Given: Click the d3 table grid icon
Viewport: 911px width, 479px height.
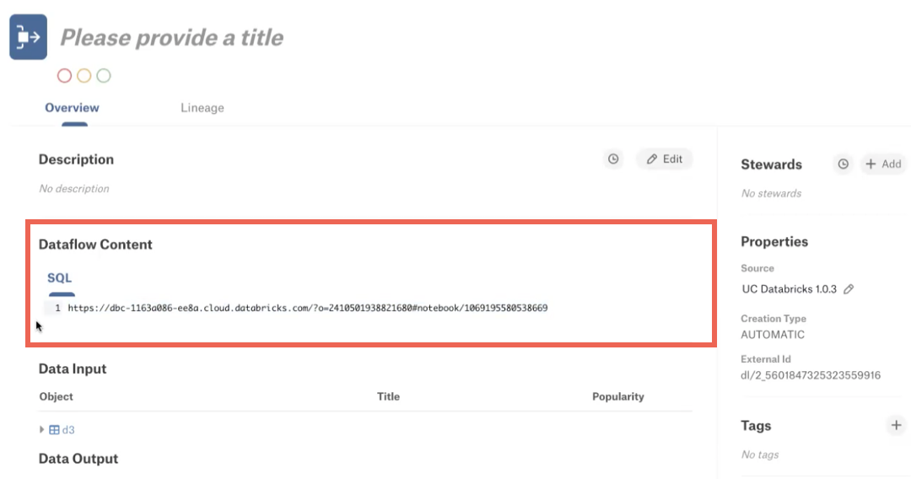Looking at the screenshot, I should 54,429.
